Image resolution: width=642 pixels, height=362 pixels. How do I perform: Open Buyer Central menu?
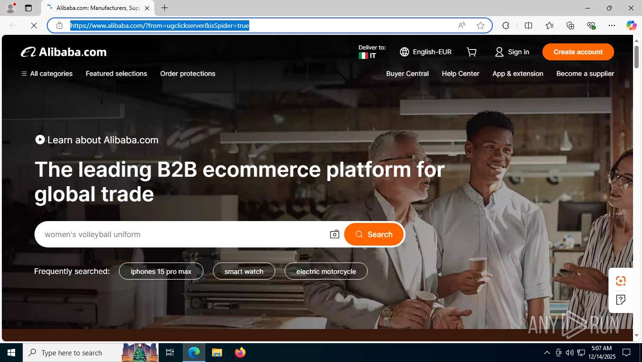(407, 74)
